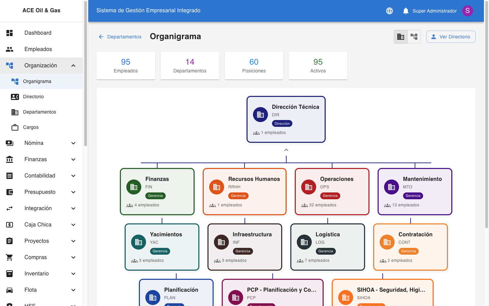Select the Dashboard icon in sidebar
This screenshot has height=306, width=489.
tap(10, 33)
